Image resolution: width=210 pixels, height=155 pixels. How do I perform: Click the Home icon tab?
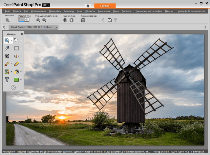[x=88, y=6]
